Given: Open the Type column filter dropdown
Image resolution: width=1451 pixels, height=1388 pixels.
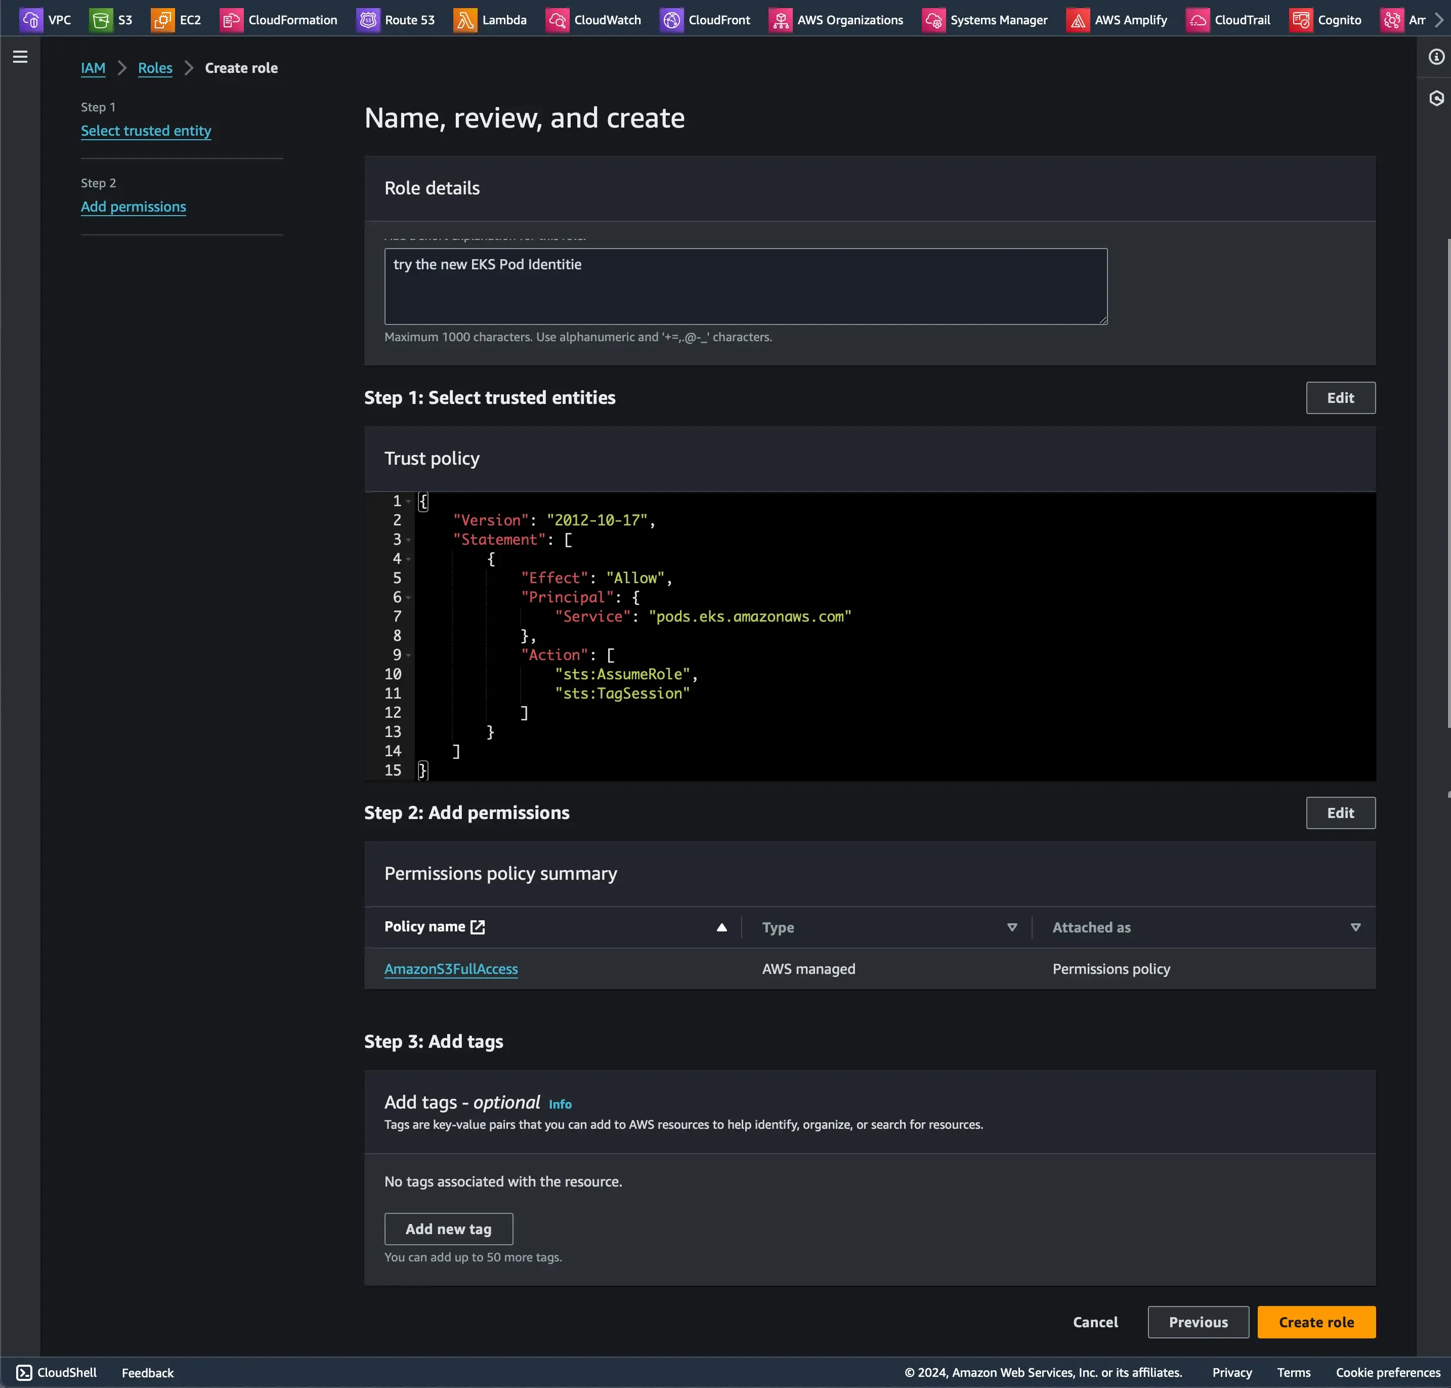Looking at the screenshot, I should coord(1012,928).
